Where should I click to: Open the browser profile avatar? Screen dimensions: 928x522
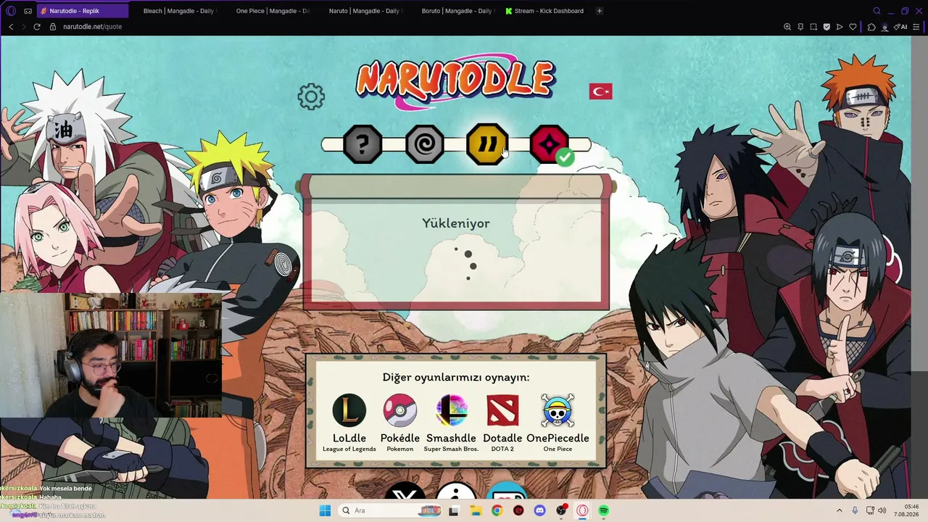[884, 27]
